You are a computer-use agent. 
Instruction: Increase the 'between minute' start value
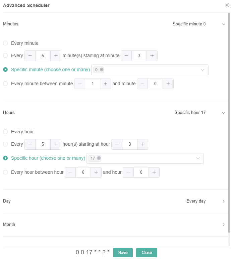pyautogui.click(x=105, y=84)
